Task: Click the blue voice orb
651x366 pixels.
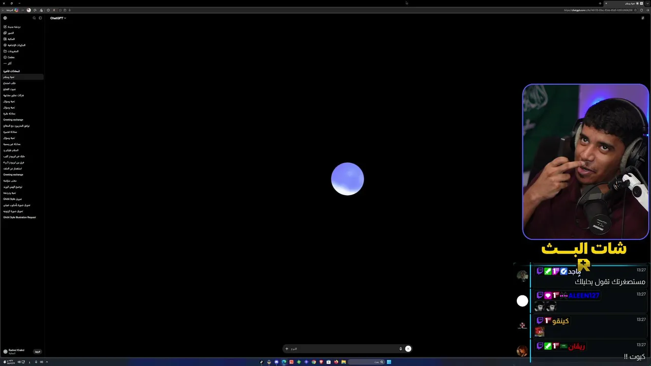Action: (347, 179)
